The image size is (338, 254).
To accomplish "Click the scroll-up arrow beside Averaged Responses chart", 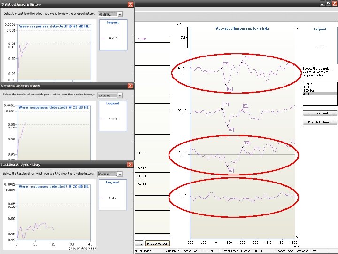I will pos(297,29).
